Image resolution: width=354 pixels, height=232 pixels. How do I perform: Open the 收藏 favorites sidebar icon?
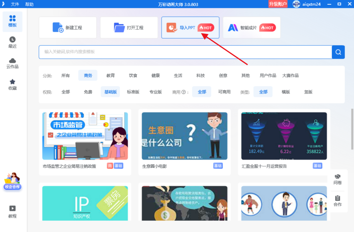12,84
